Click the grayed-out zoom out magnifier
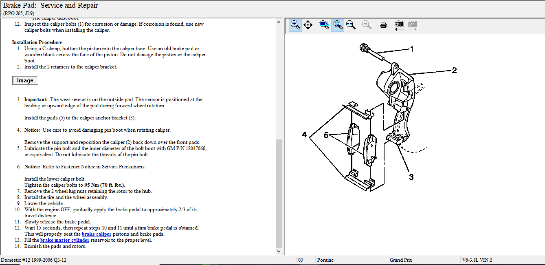 tap(367, 25)
